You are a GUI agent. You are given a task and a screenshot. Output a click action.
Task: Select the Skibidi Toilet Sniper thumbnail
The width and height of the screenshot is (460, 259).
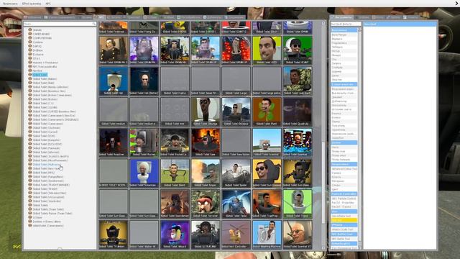[206, 173]
